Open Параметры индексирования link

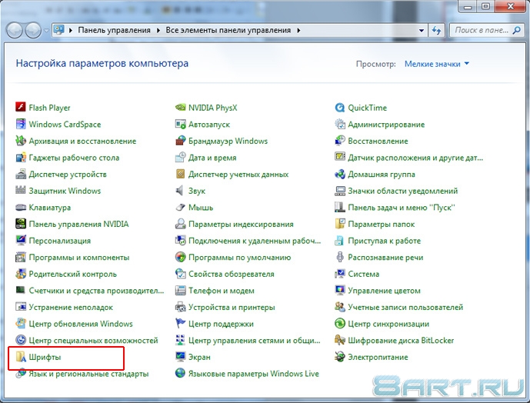(241, 224)
